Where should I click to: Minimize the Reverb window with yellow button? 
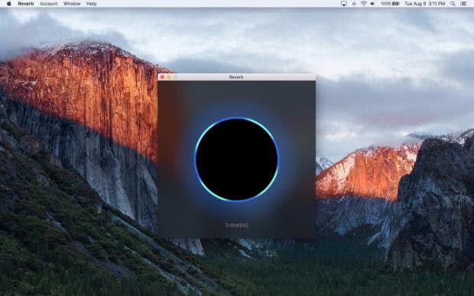[169, 77]
